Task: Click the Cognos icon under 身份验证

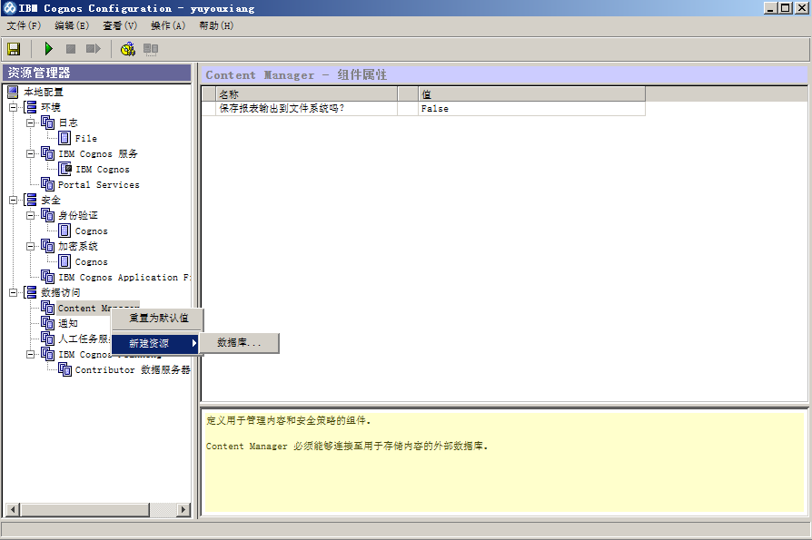Action: [x=64, y=231]
